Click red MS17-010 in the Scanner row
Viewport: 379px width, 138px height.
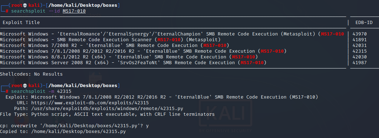(169, 40)
